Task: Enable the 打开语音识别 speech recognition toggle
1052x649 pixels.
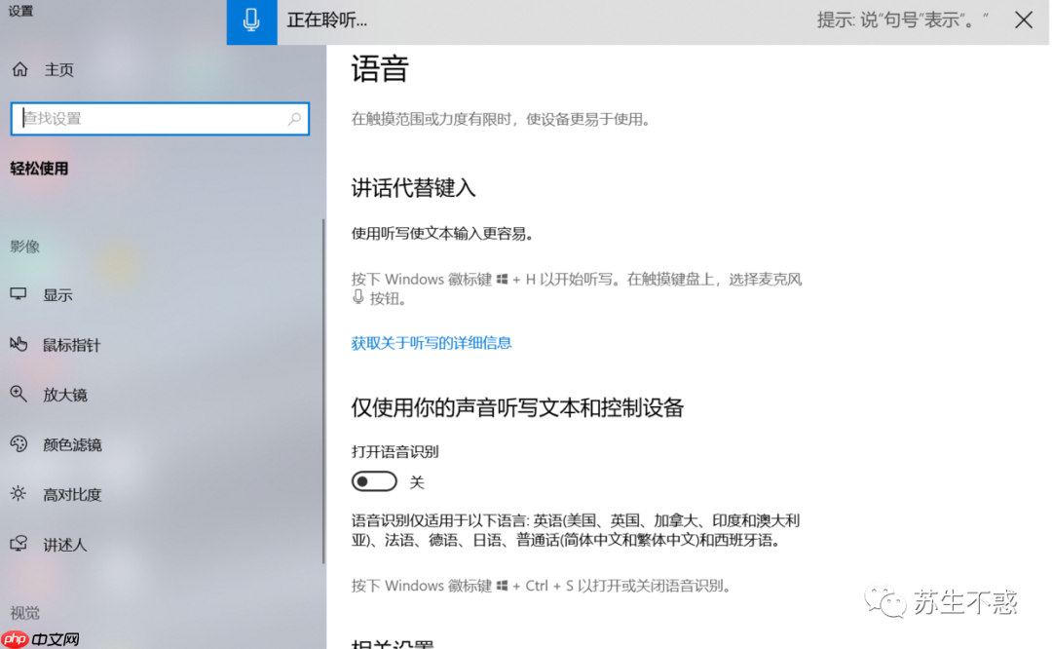Action: pyautogui.click(x=374, y=480)
